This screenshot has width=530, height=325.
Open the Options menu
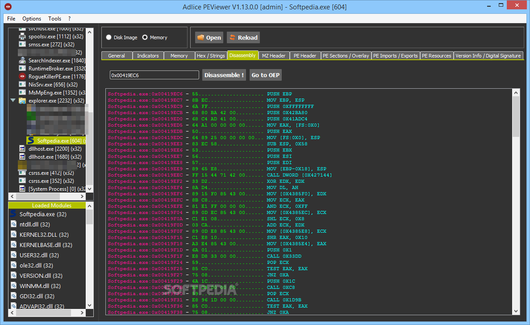[32, 19]
